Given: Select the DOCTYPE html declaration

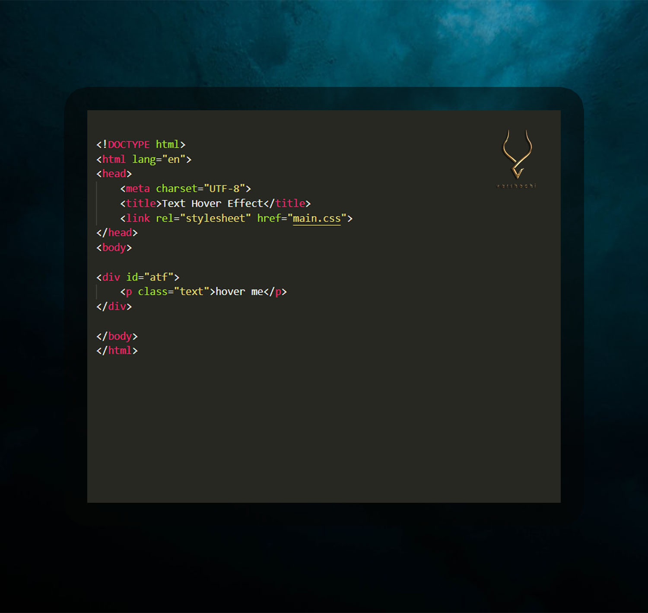Looking at the screenshot, I should (x=140, y=144).
